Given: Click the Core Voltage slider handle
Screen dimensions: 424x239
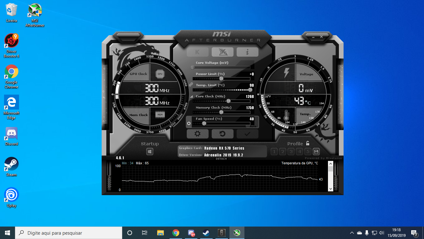Looking at the screenshot, I should click(x=193, y=67).
